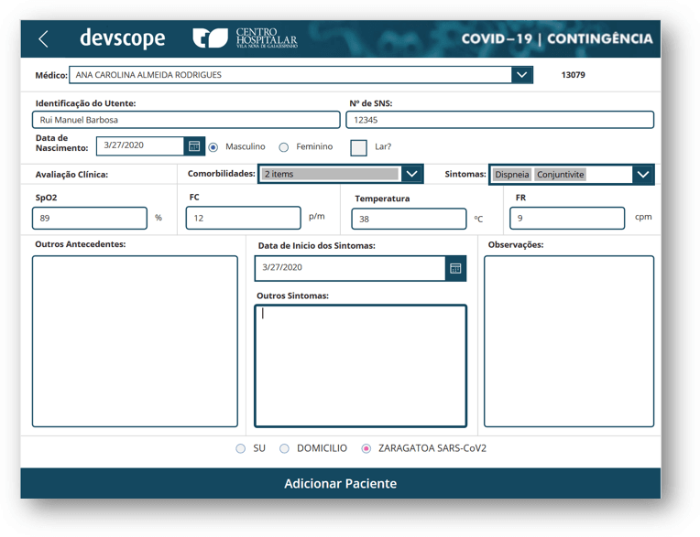Expand the Sintomas dropdown

643,175
